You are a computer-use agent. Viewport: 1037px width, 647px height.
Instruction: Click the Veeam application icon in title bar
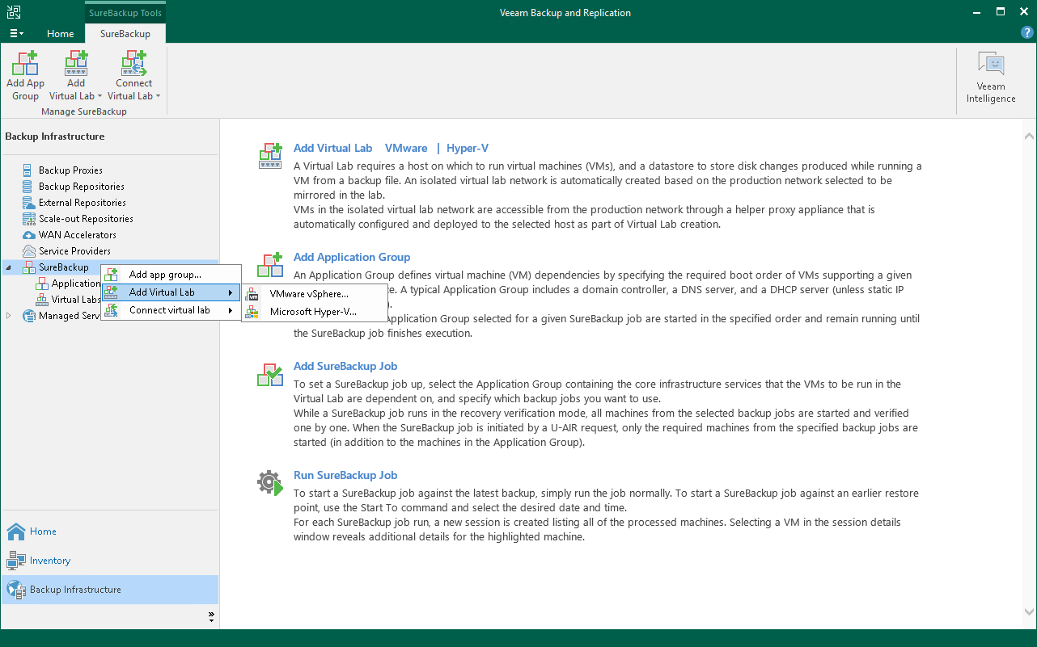(15, 12)
